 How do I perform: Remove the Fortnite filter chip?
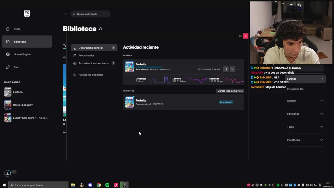(x=322, y=79)
